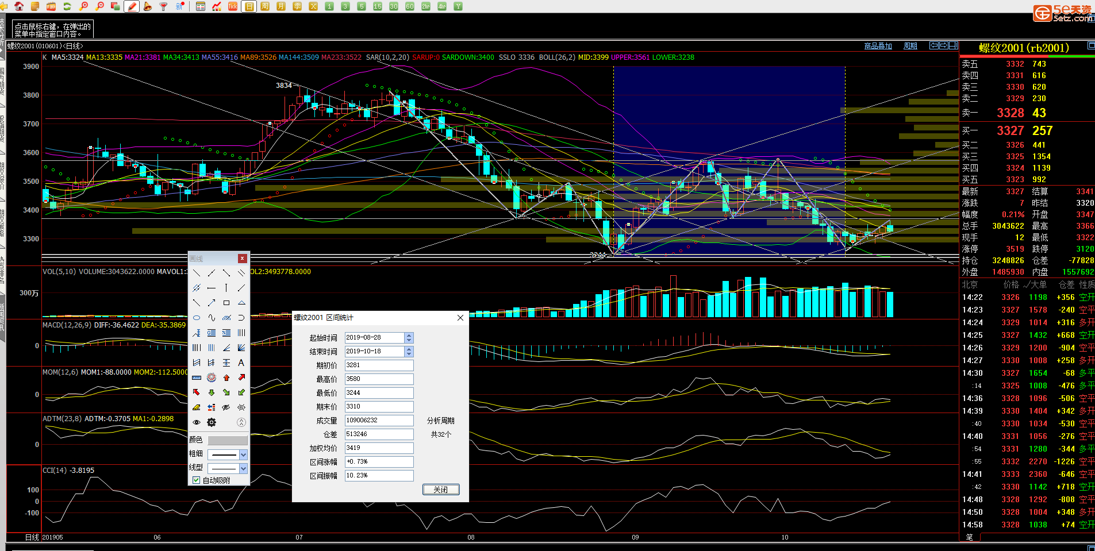Open the 粗细 line thickness dropdown
The image size is (1095, 551).
click(243, 454)
